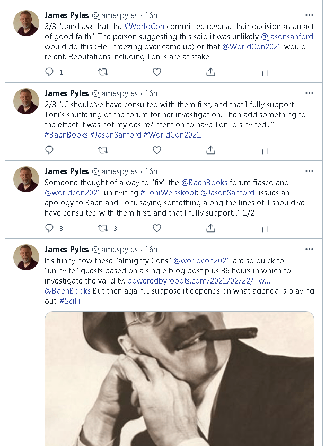Reply to the 2/3 tweet
This screenshot has height=446, width=325.
tap(49, 150)
